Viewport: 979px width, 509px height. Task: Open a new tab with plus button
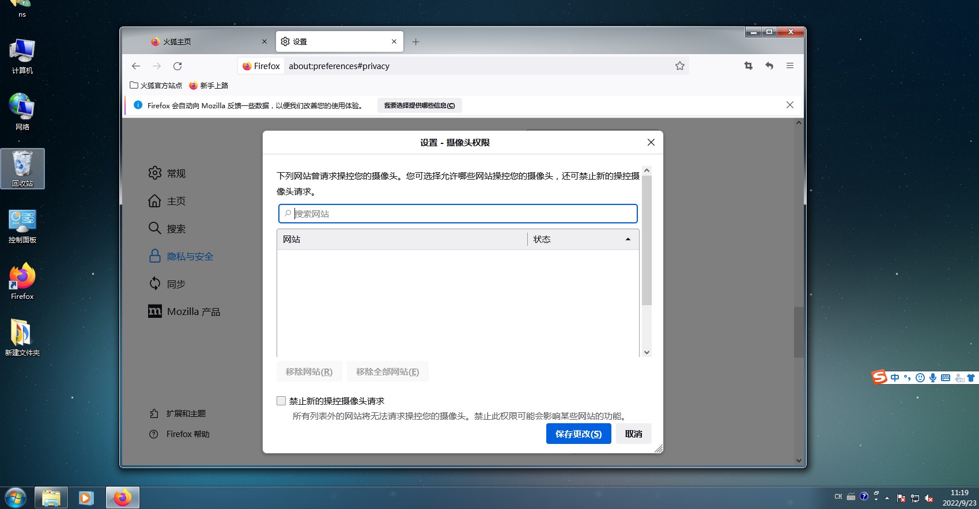[415, 42]
